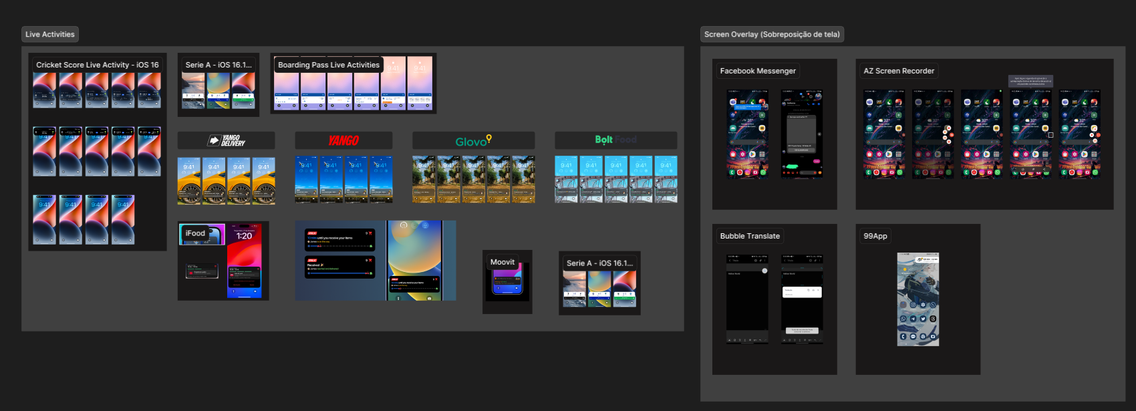1136x411 pixels.
Task: Select the Bubble Translate screen with white popup card
Action: click(x=802, y=299)
